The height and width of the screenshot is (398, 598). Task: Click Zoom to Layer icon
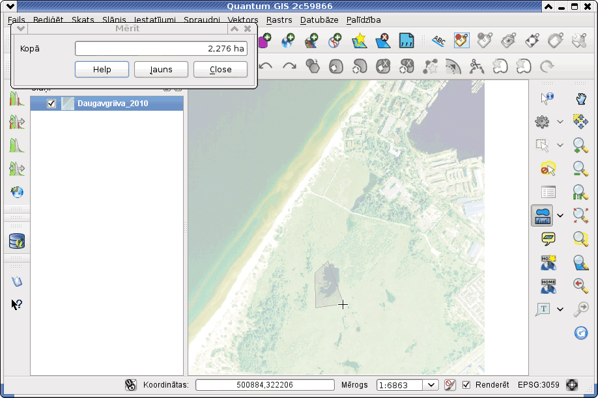point(580,263)
